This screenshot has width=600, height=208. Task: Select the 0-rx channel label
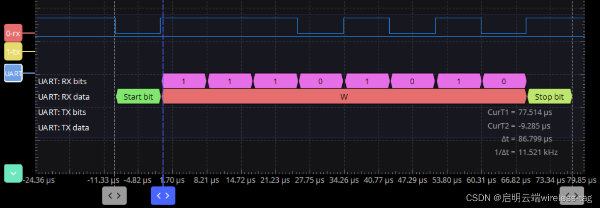click(x=13, y=34)
